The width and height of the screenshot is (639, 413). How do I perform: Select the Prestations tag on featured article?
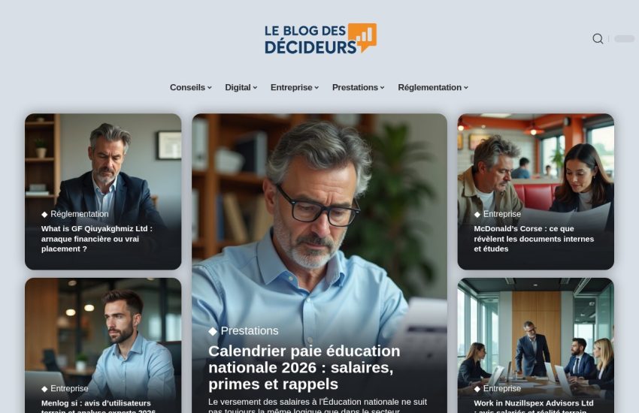coord(250,331)
